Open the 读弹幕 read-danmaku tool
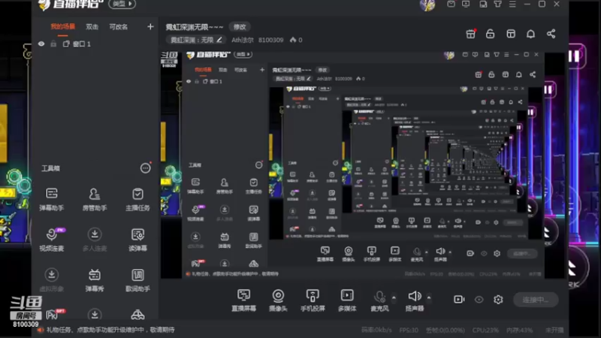 [x=137, y=240]
